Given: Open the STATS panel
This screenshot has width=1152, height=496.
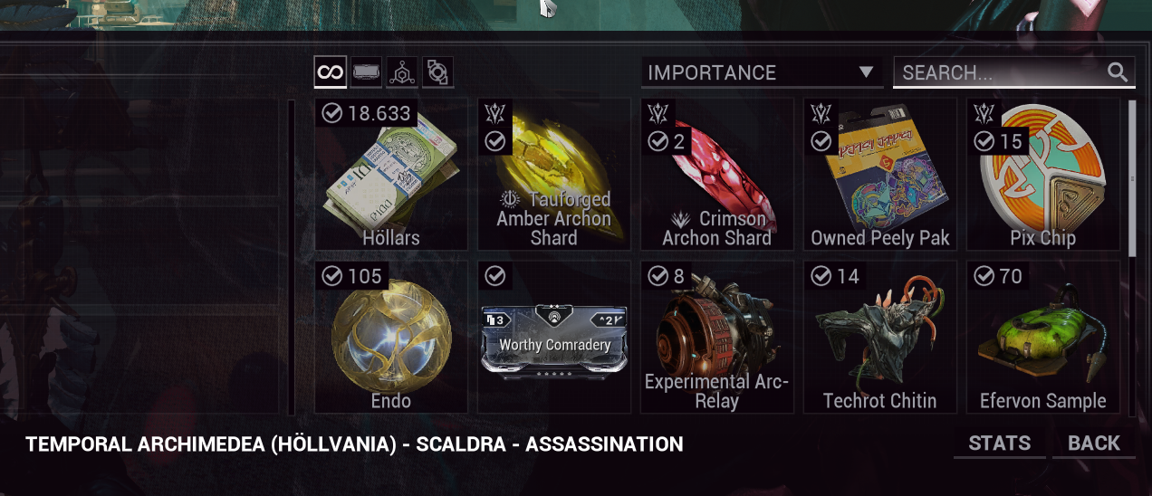Looking at the screenshot, I should tap(1000, 444).
